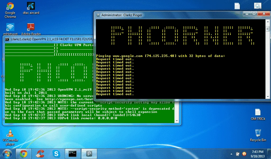
Task: Open the Recycle Bin on the desktop
Action: click(258, 135)
